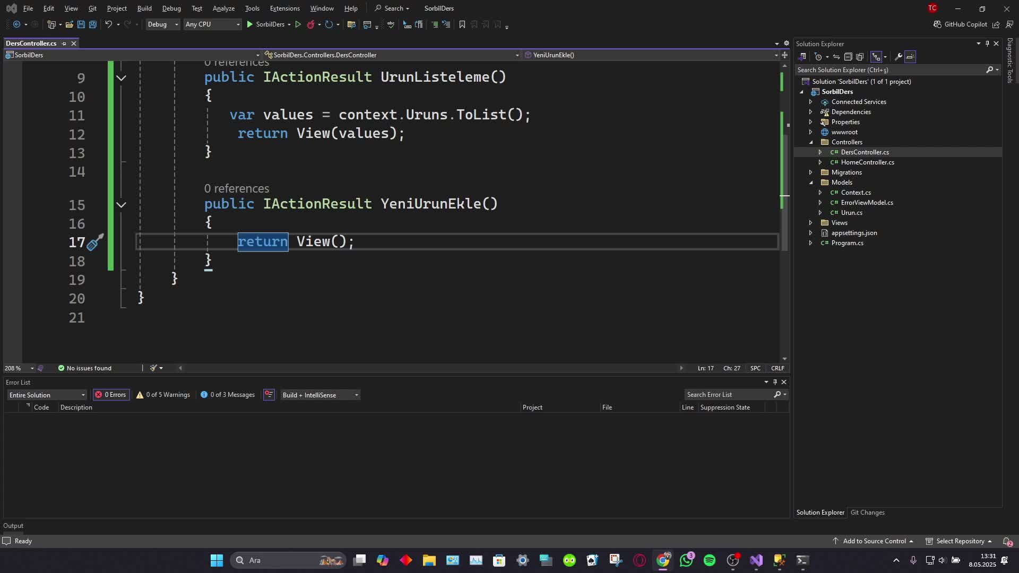Open the Build + IntelliSense dropdown
Screen dimensions: 1019x573
click(x=320, y=395)
